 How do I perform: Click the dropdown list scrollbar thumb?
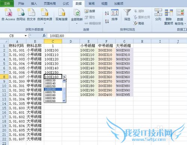pos(64,94)
